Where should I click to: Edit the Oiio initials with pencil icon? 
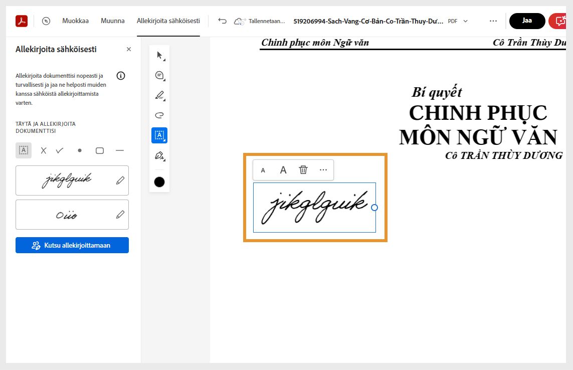120,215
